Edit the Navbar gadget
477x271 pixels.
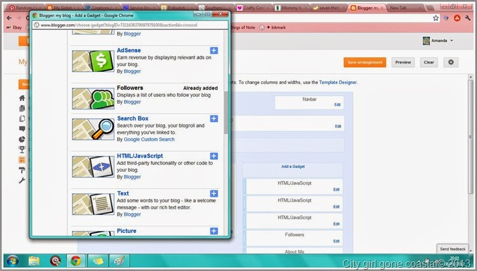pos(337,104)
